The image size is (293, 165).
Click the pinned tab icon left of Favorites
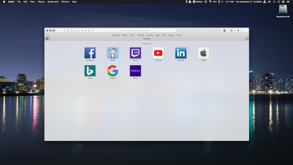pos(47,39)
